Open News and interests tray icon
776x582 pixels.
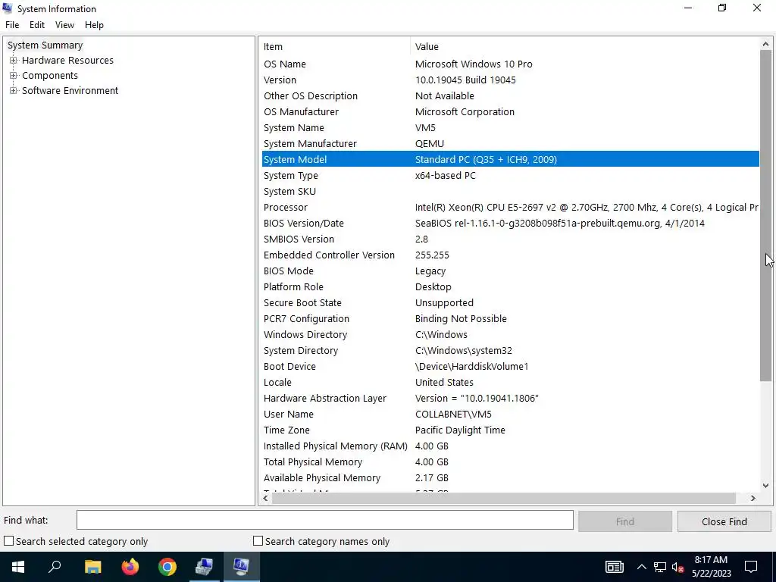coord(614,567)
